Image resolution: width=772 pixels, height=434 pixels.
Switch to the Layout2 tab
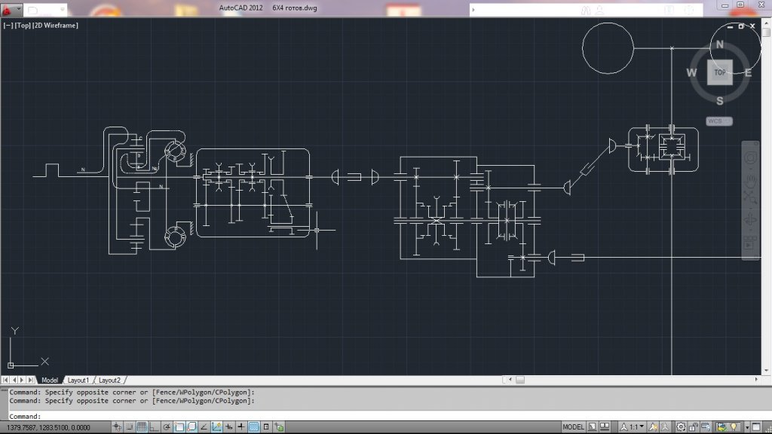coord(109,381)
